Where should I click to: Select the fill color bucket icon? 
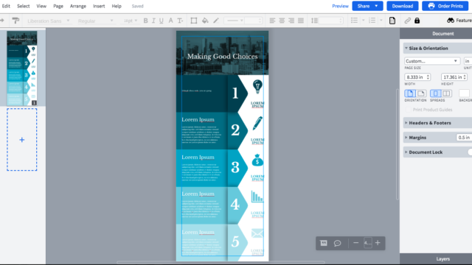pos(205,21)
